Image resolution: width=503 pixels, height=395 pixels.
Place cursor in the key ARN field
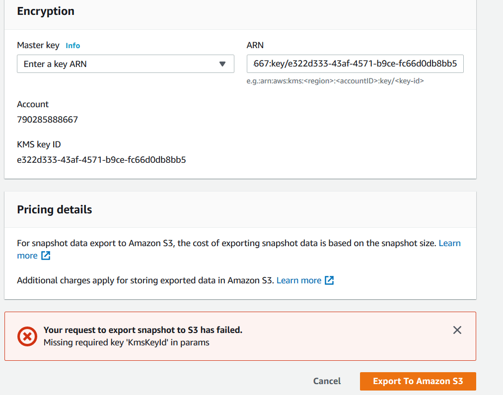pos(355,64)
